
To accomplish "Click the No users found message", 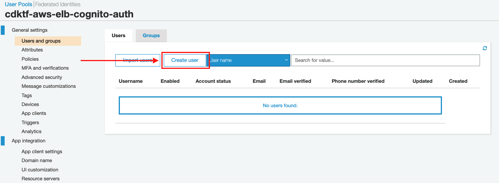I will click(280, 106).
